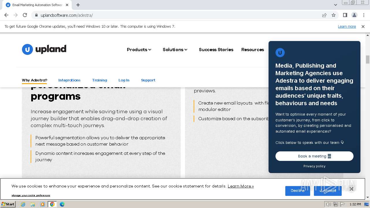This screenshot has height=208, width=370.
Task: Select the Why Adestra? tab
Action: tap(34, 80)
